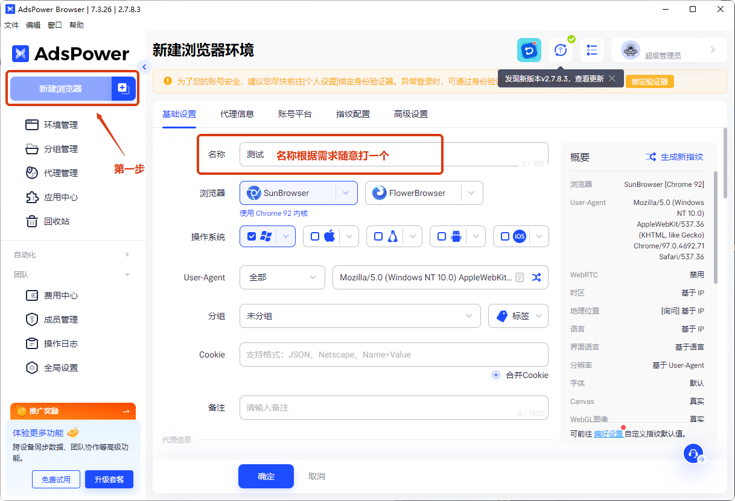Switch to the 高级设置 tab
The height and width of the screenshot is (501, 735).
(411, 114)
